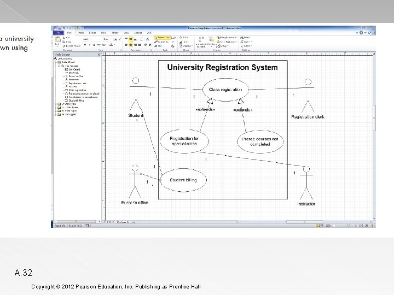Select the Use Case-1 page tab
Image resolution: width=394 pixels, height=295 pixels.
(123, 222)
